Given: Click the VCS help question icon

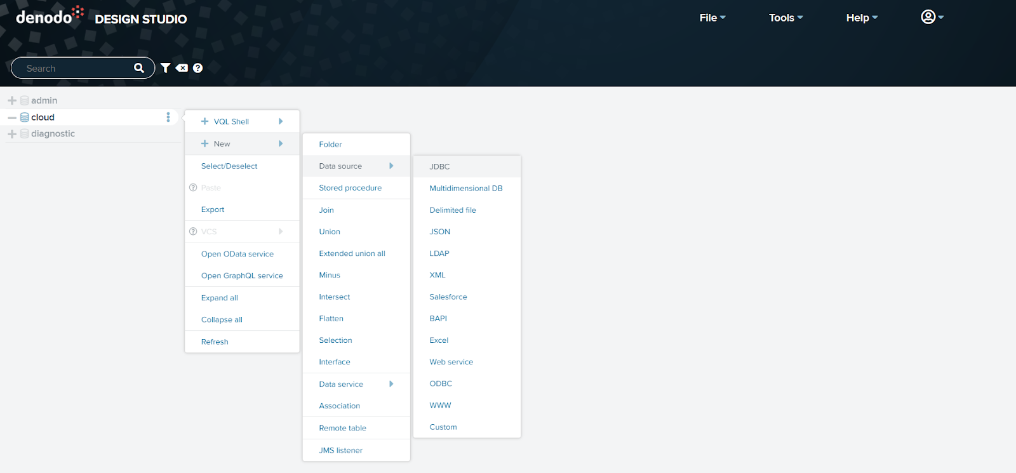Looking at the screenshot, I should 193,232.
